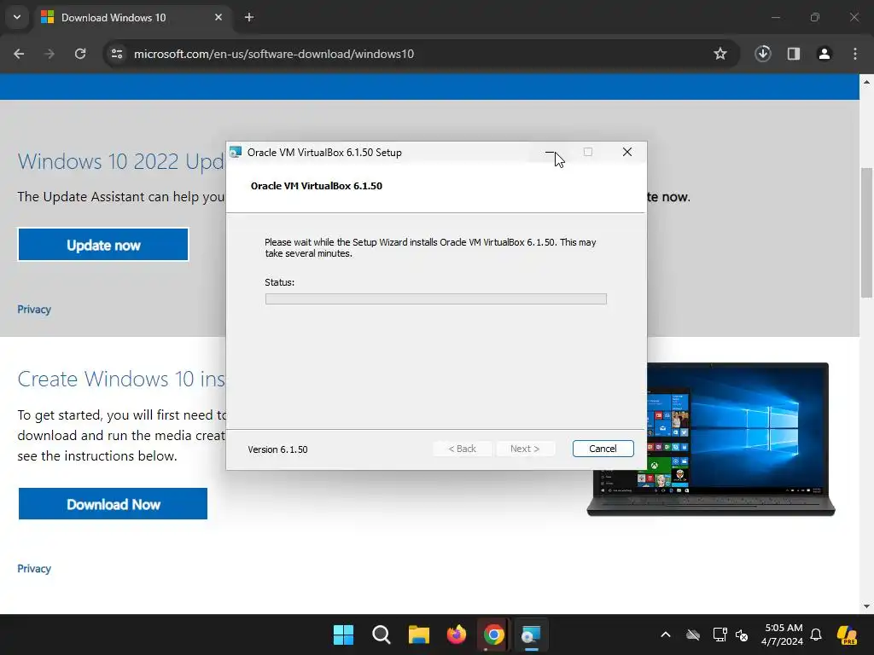Switch to Chrome on taskbar
The image size is (874, 655).
point(494,635)
